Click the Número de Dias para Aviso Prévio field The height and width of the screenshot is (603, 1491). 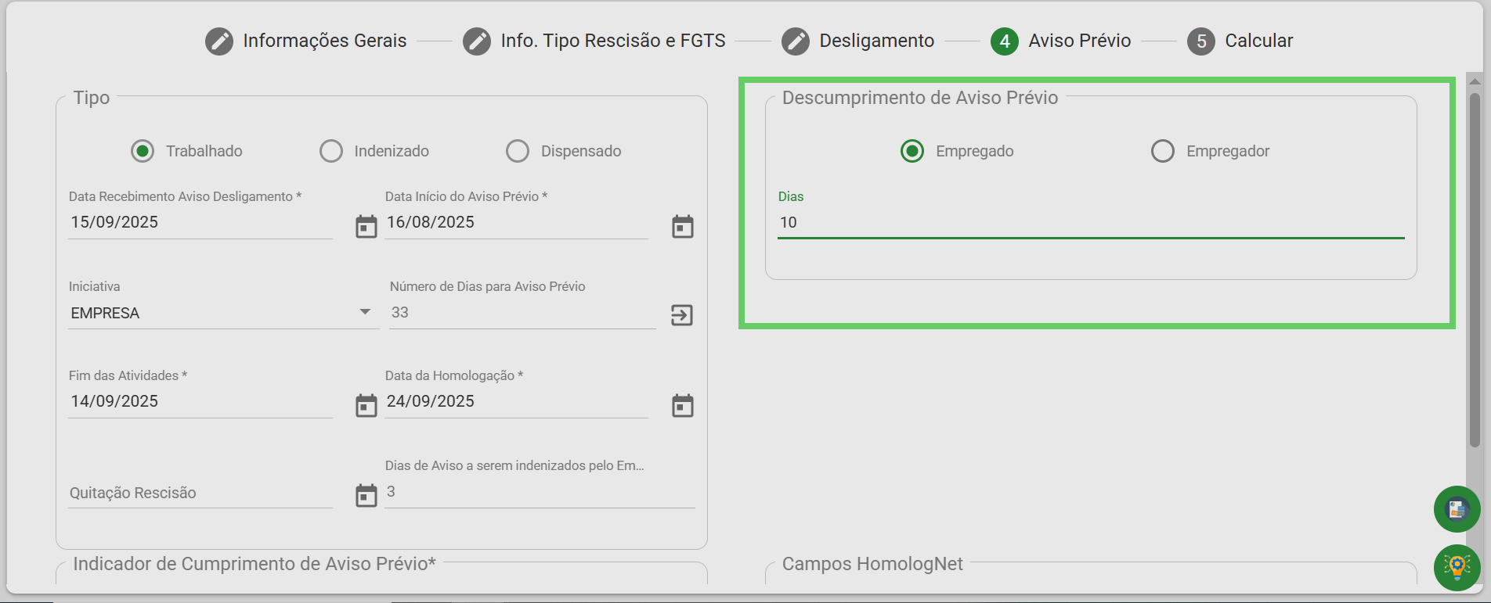(x=522, y=313)
